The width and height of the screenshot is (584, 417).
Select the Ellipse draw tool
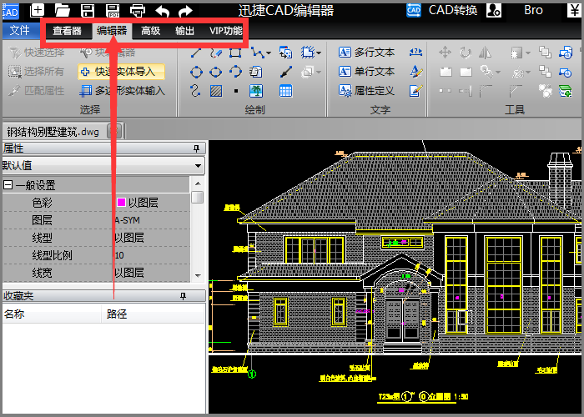click(215, 72)
